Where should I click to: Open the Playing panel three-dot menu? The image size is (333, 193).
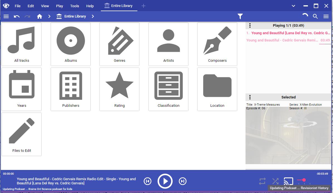pyautogui.click(x=250, y=26)
